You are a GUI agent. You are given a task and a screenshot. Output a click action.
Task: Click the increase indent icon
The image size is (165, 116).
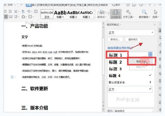10,11
